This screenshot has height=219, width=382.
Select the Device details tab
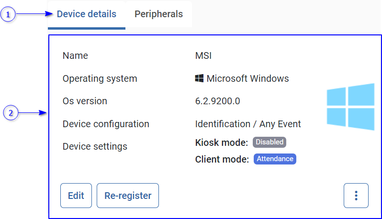point(87,14)
